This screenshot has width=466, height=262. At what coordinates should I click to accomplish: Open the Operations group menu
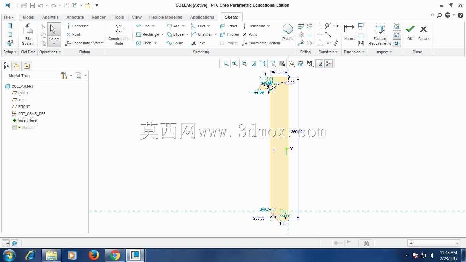(50, 52)
